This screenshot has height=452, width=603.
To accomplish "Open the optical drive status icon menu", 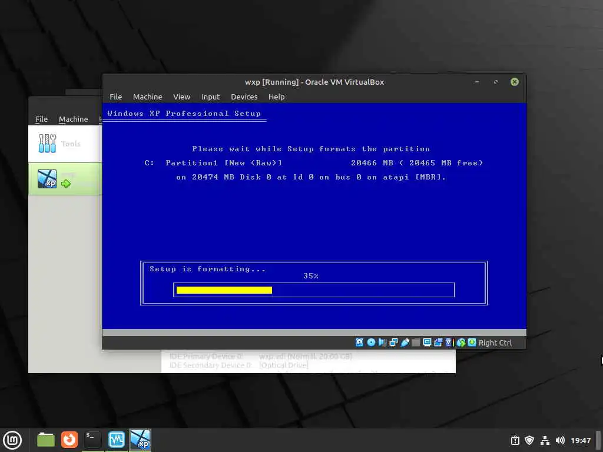I will pos(371,342).
